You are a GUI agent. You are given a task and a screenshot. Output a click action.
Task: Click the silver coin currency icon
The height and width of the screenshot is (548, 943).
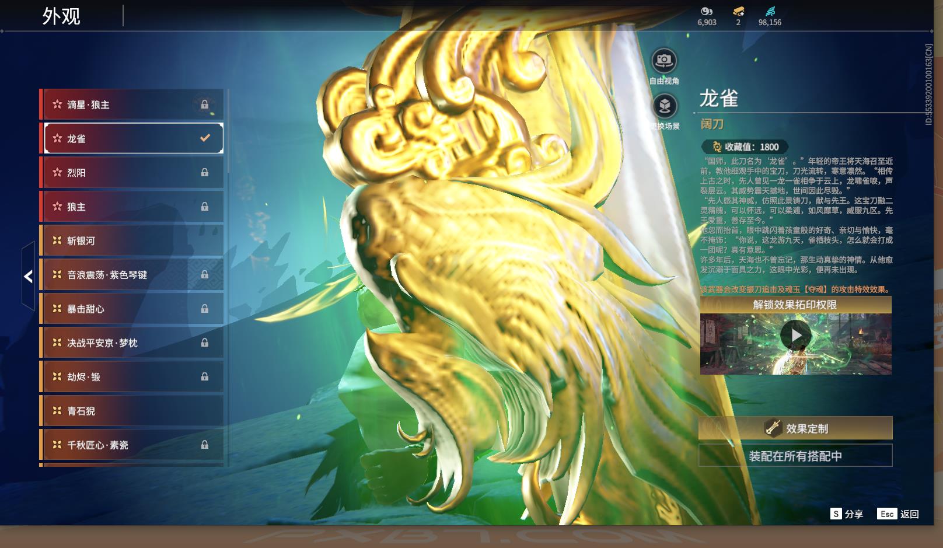pyautogui.click(x=707, y=11)
